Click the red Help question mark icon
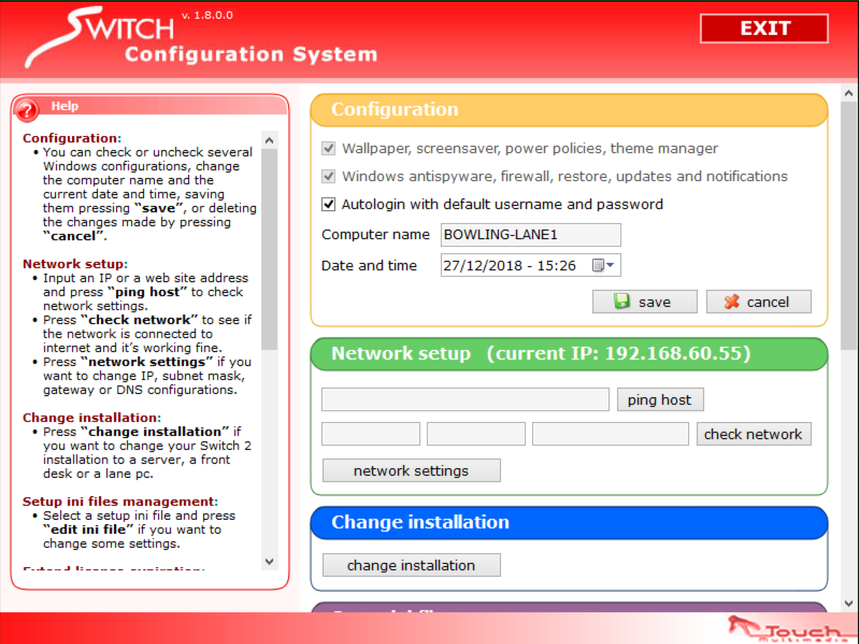The height and width of the screenshot is (644, 859). point(27,110)
